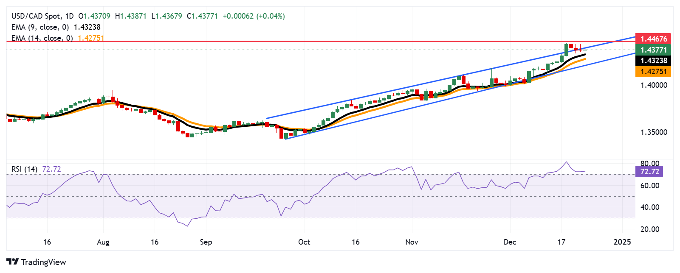Image resolution: width=680 pixels, height=273 pixels.
Task: Click the 1.35000 price axis label
Action: [x=654, y=132]
